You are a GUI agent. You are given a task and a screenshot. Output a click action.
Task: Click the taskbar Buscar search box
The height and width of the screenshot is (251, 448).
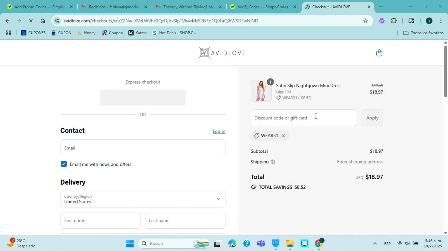174,244
